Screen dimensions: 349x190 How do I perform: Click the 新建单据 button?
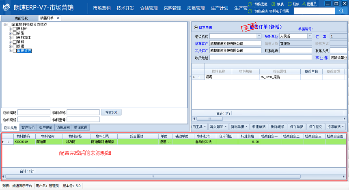pyautogui.click(x=259, y=127)
